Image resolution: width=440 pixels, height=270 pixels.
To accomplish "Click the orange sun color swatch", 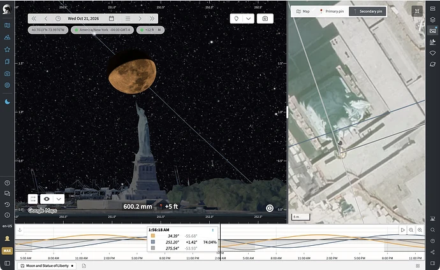I will [x=153, y=236].
